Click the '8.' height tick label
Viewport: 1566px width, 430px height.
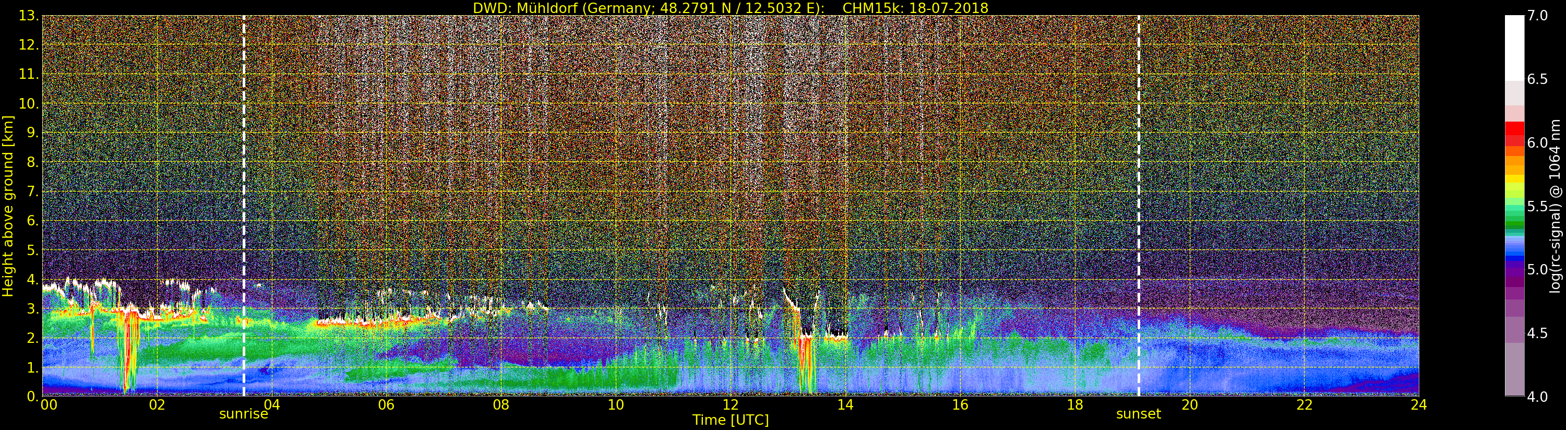click(32, 162)
